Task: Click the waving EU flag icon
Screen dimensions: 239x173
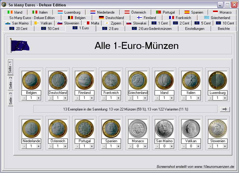Action: (20, 45)
